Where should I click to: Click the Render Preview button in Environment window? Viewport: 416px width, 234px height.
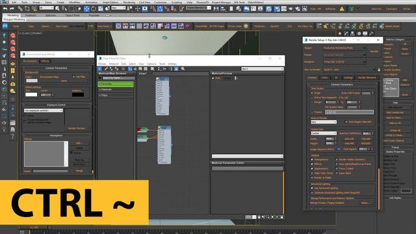(x=77, y=128)
